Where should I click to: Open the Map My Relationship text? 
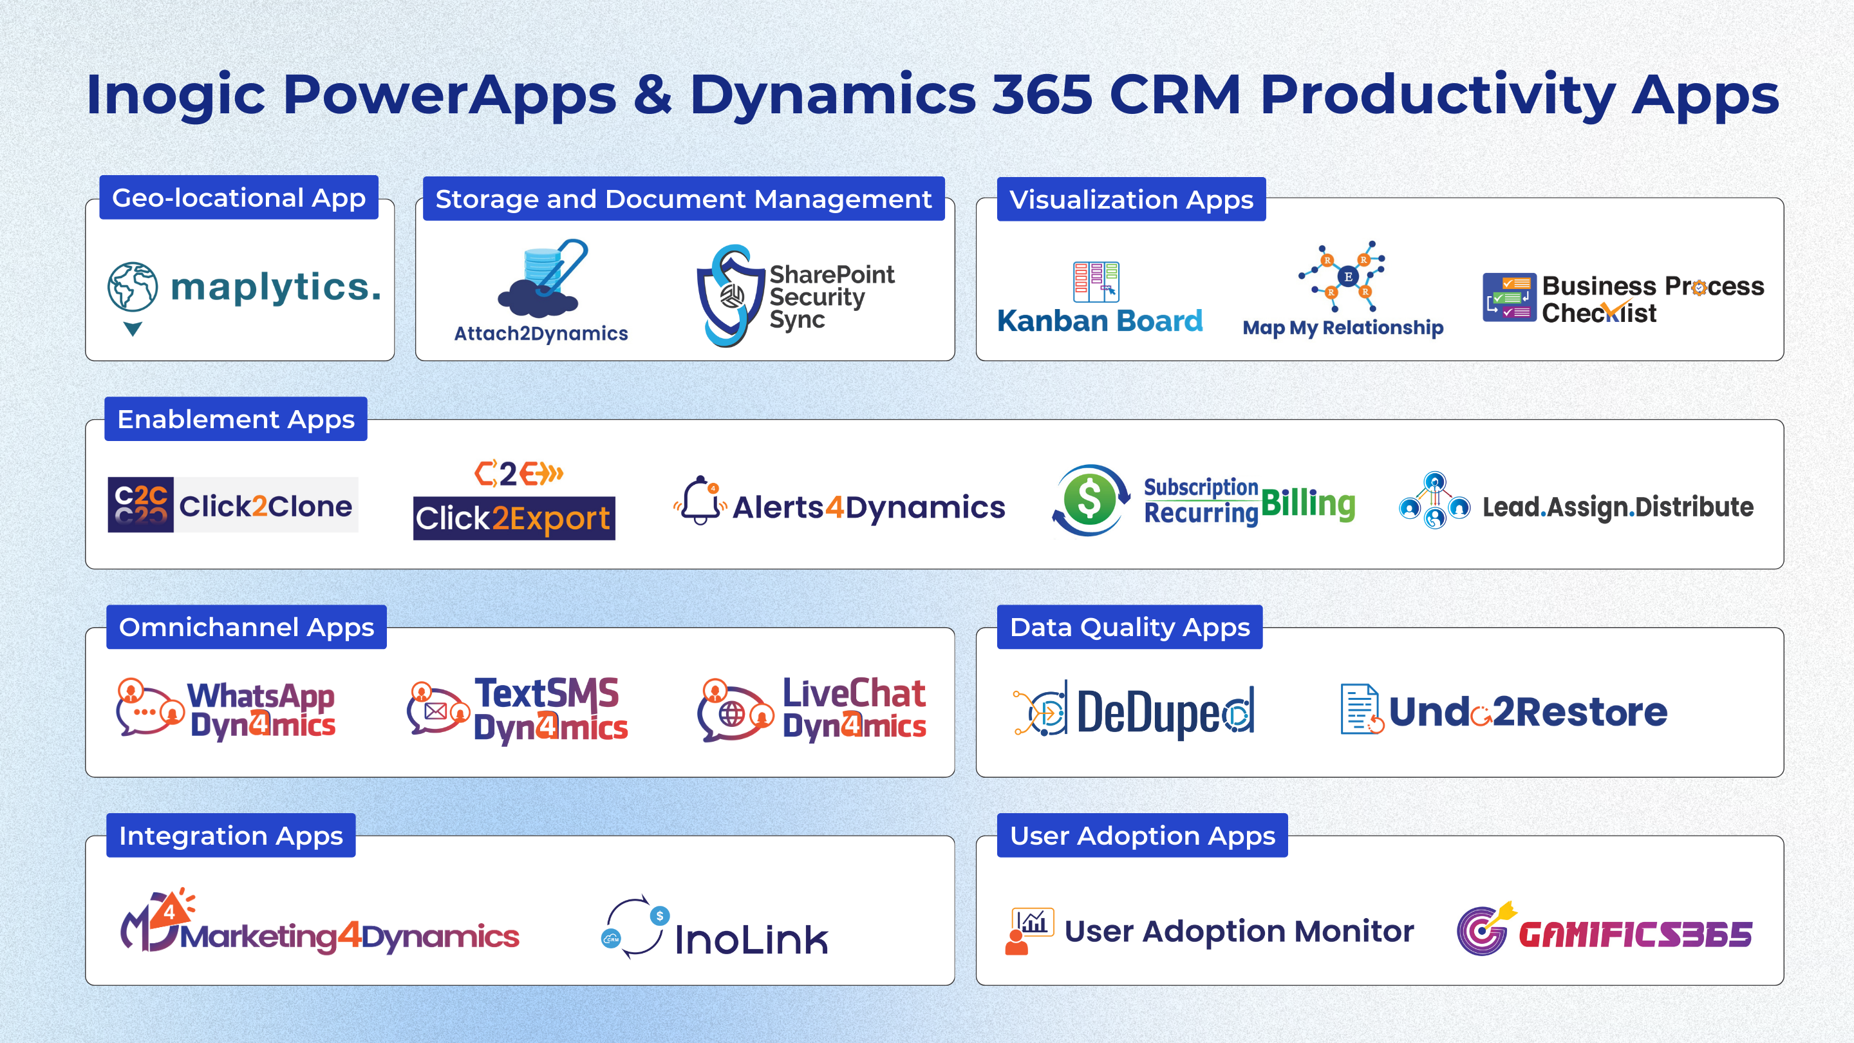(1343, 328)
